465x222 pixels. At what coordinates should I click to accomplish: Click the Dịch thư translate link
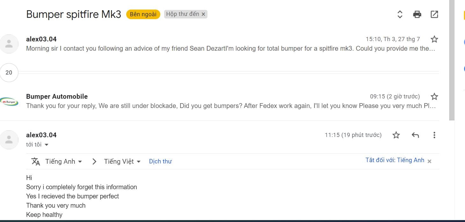(x=160, y=161)
